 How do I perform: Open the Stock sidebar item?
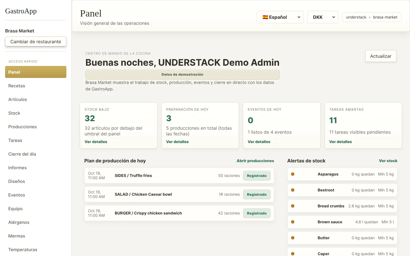pyautogui.click(x=36, y=113)
